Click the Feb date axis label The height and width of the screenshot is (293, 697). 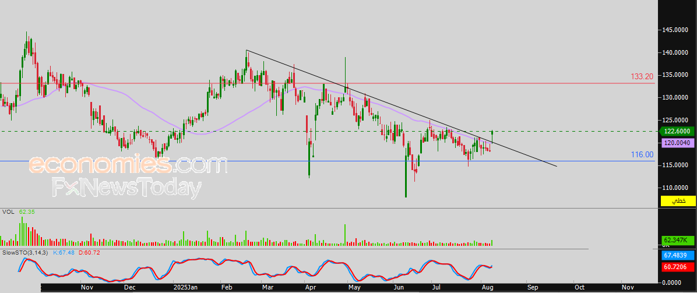pyautogui.click(x=227, y=287)
